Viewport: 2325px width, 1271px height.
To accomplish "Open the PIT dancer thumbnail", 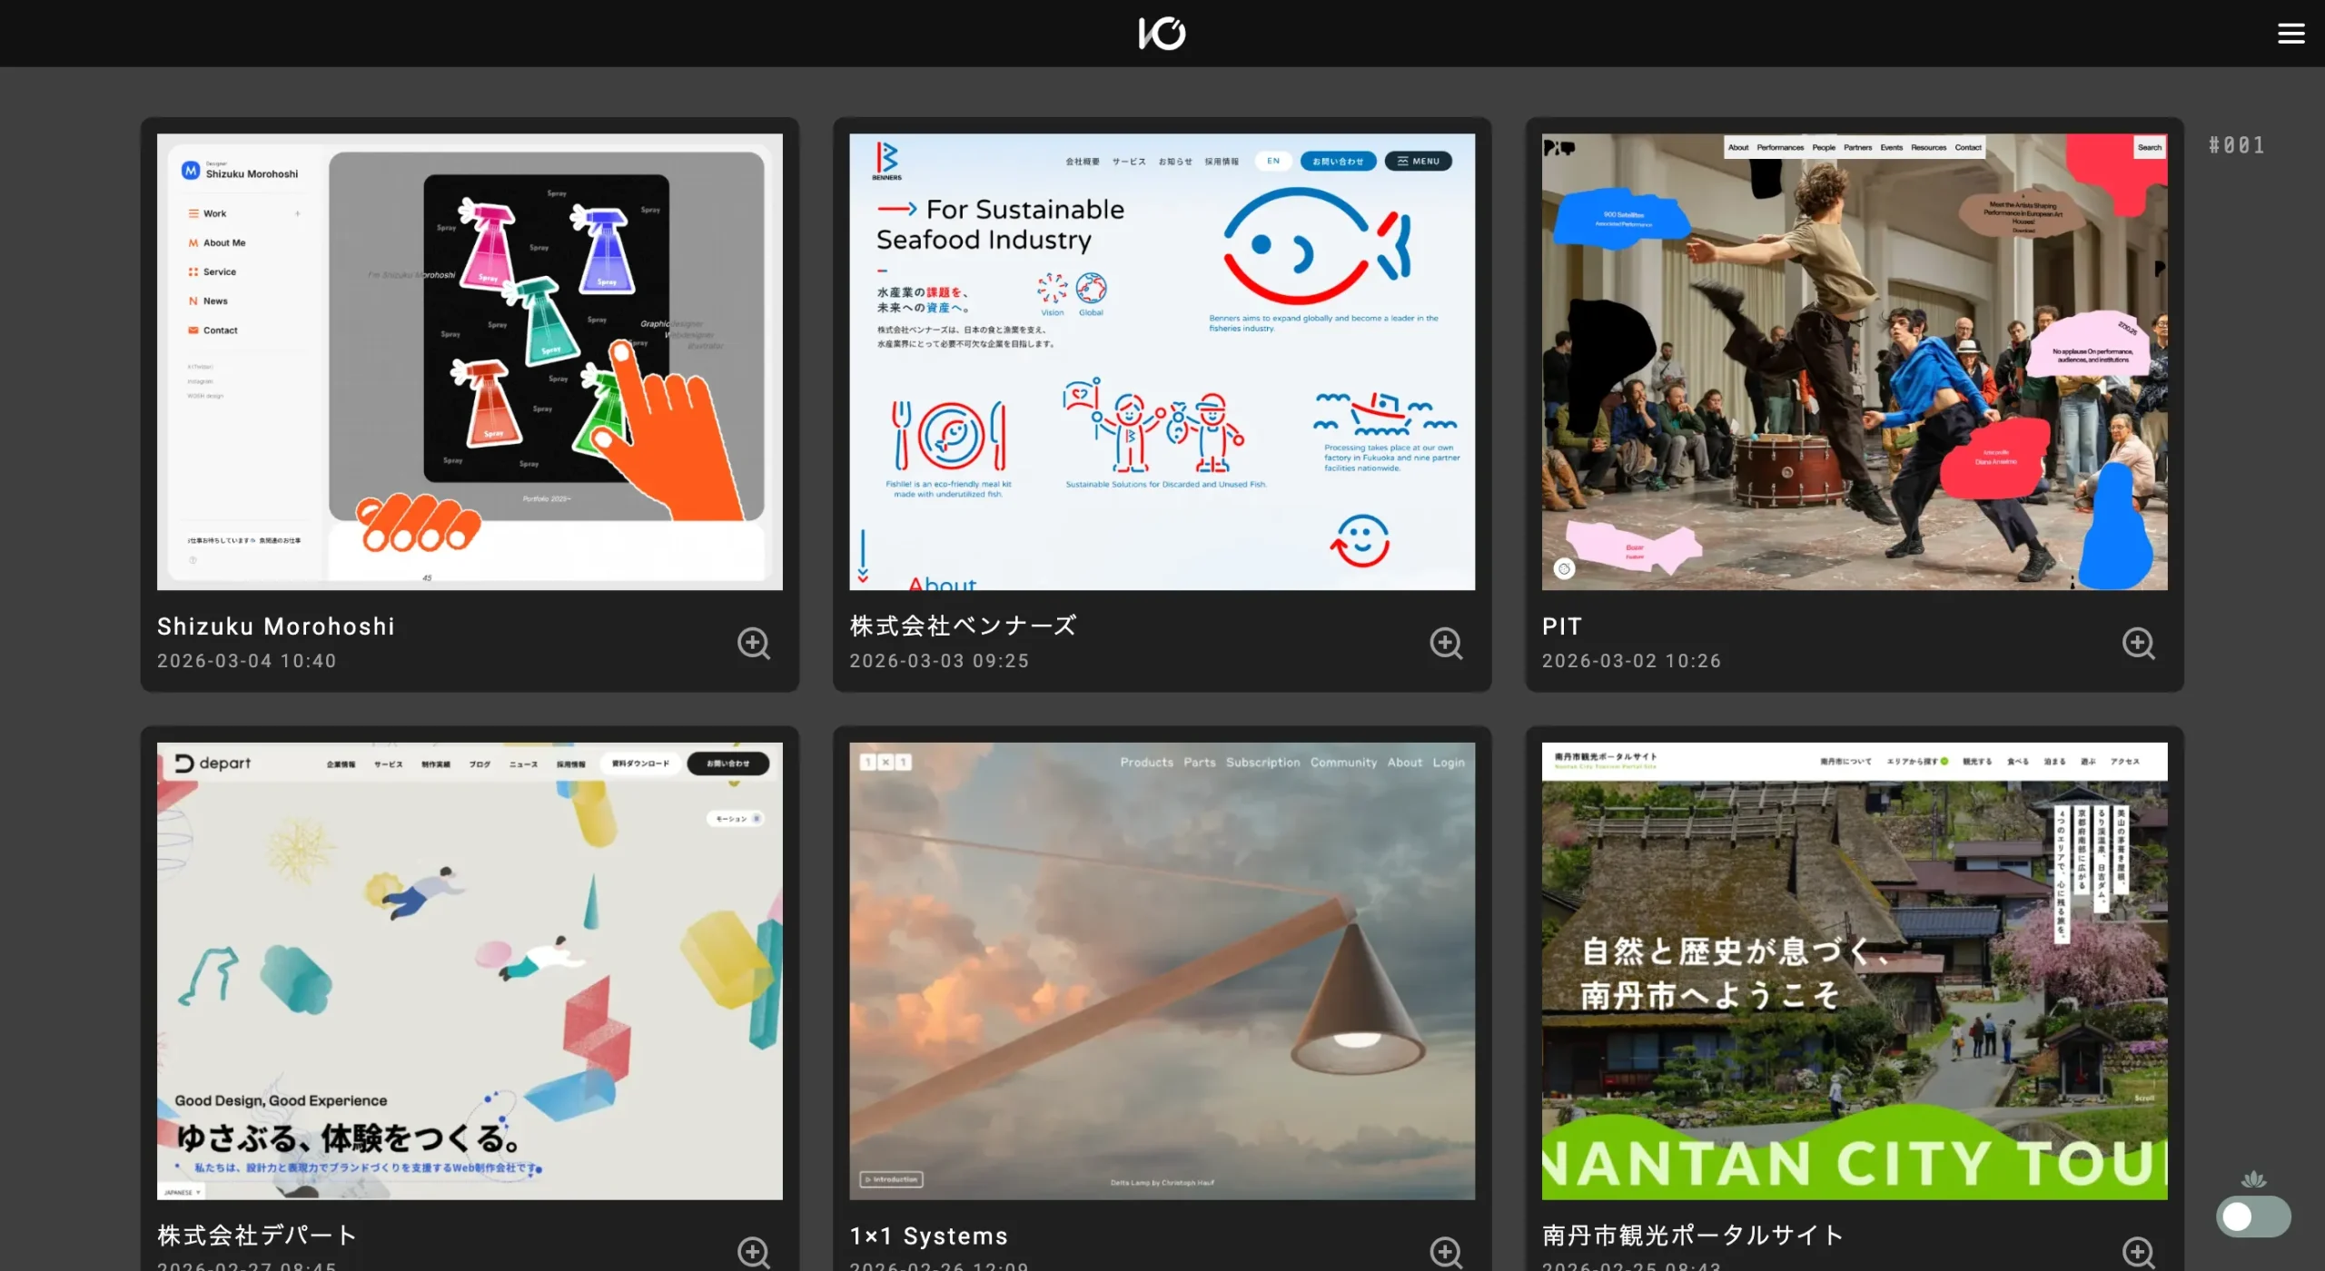I will (1854, 362).
